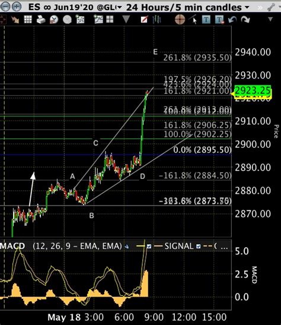Click the minus zoom-out button in the title bar
Screen dimensions: 281x325
coord(5,7)
